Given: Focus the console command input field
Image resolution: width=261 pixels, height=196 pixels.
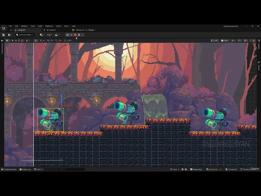Looking at the screenshot, I should coord(65,169).
